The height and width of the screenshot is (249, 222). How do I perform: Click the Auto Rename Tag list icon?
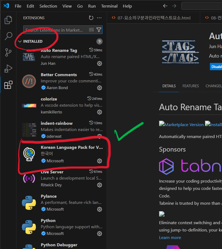coord(29,57)
